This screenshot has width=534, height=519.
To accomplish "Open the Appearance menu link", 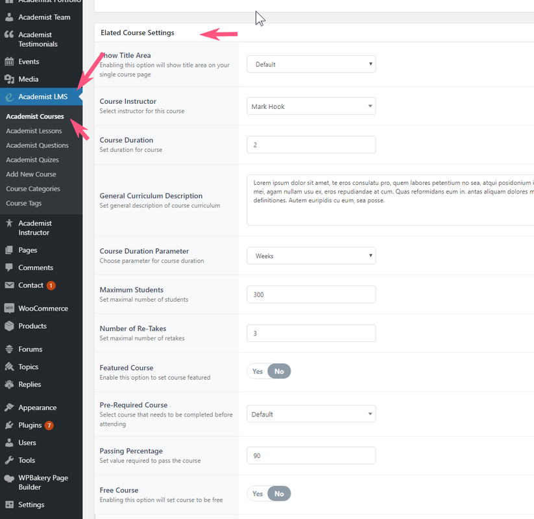I will (x=38, y=407).
